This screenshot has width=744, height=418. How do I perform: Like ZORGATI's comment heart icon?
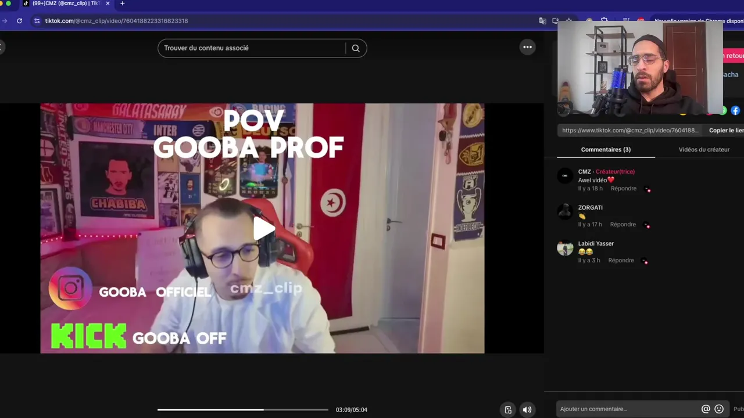tap(646, 225)
